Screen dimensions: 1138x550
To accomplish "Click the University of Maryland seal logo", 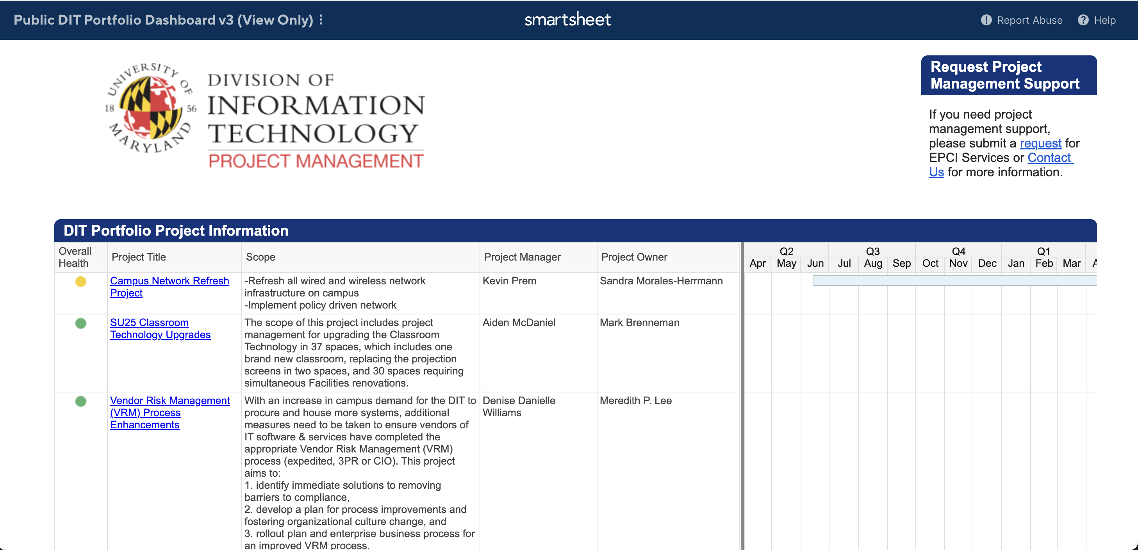I will (x=150, y=108).
